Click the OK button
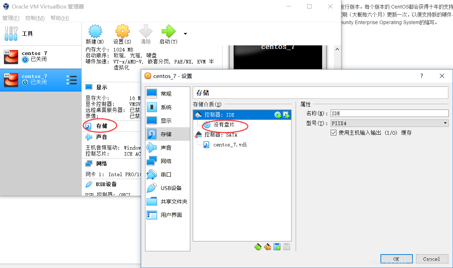The width and height of the screenshot is (453, 268). [x=396, y=259]
